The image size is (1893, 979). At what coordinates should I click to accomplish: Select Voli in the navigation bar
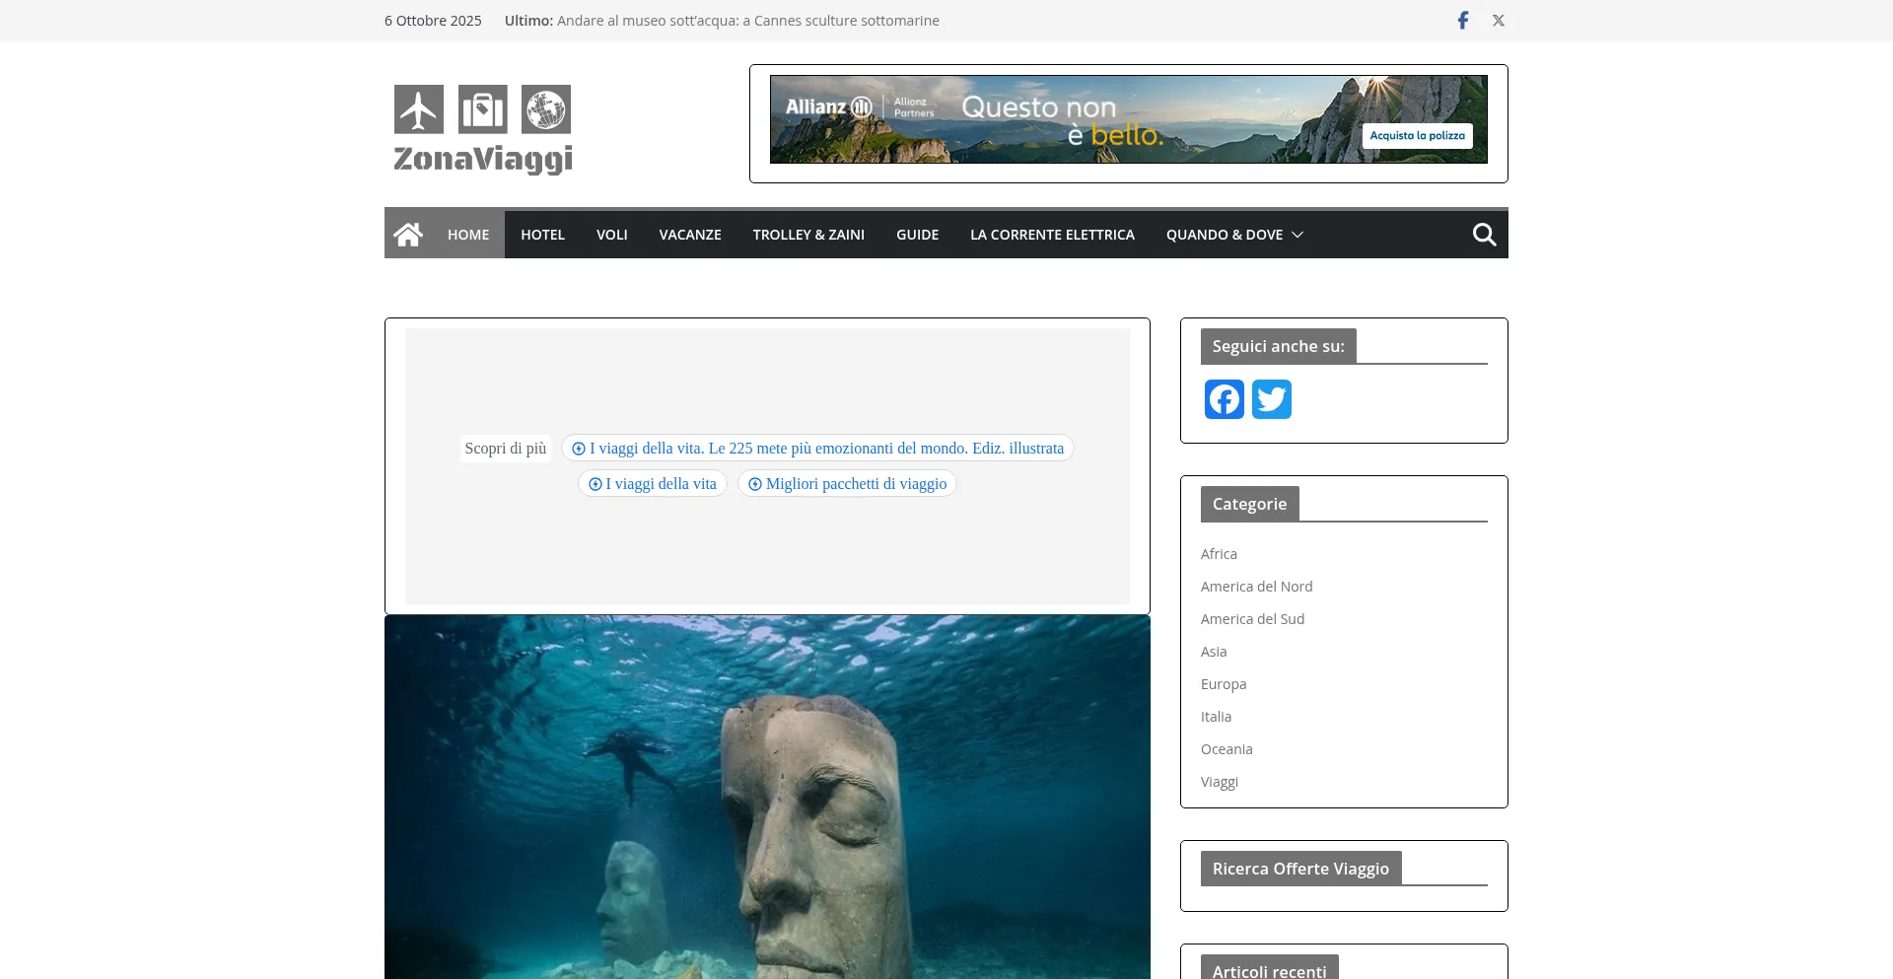point(611,235)
